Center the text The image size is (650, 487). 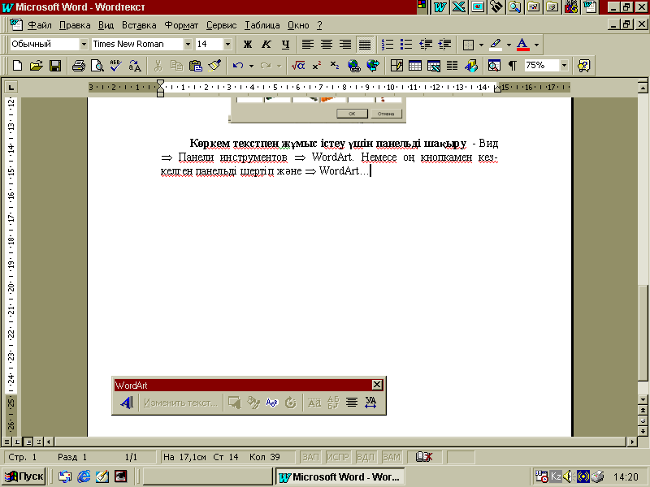point(327,44)
